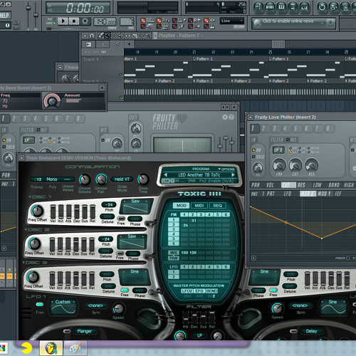
Task: Toggle the LFO 1 Free button
Action: point(40,305)
